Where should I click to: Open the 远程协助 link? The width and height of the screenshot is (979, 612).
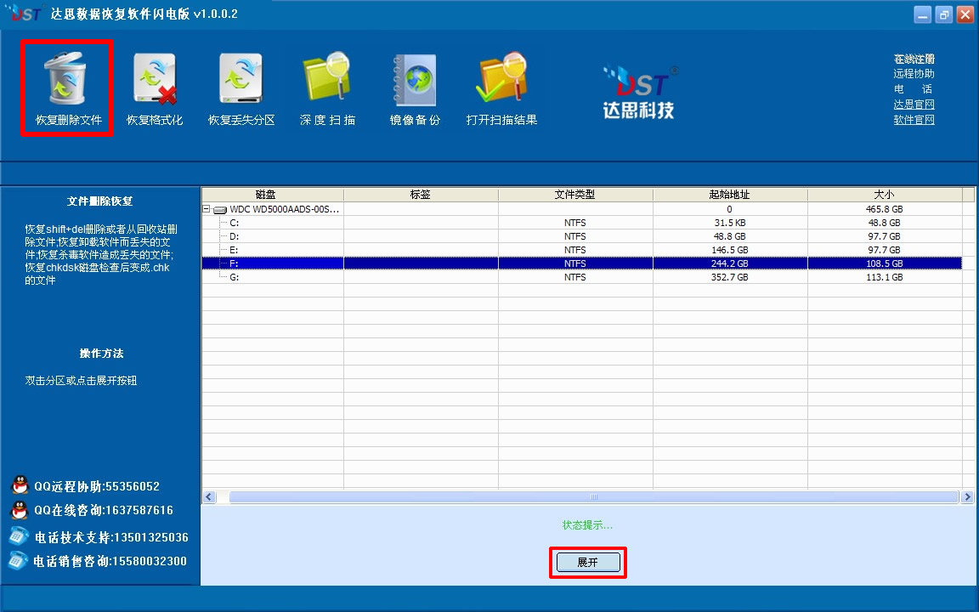[x=914, y=74]
